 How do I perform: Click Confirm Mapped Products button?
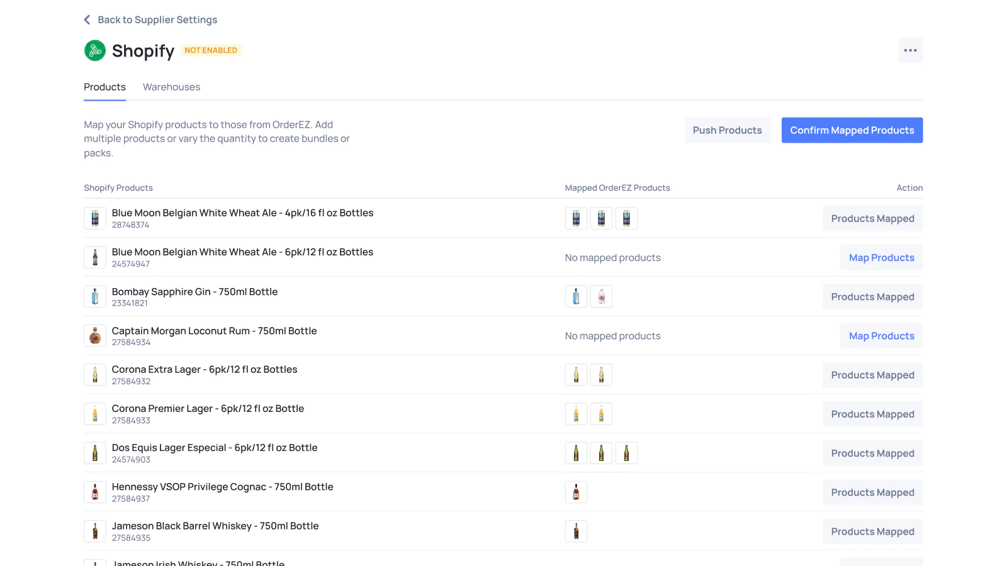point(852,130)
